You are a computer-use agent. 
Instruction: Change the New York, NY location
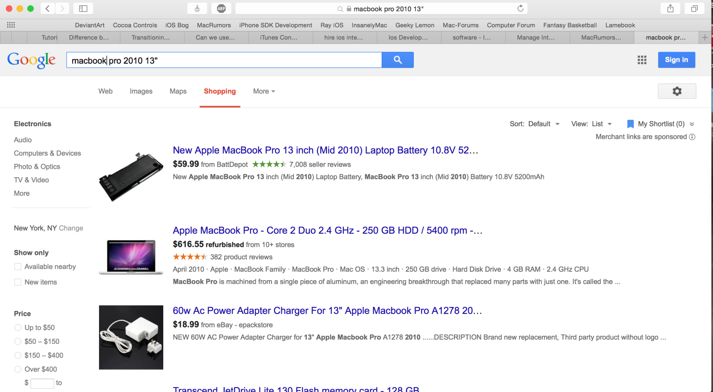point(71,228)
